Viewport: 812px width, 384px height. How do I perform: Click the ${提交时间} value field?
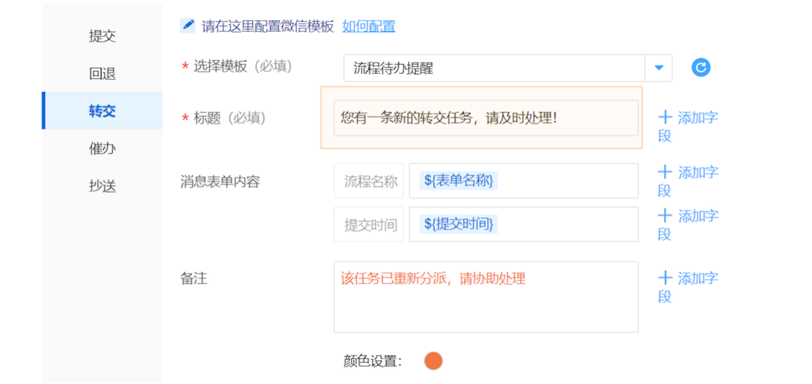523,225
